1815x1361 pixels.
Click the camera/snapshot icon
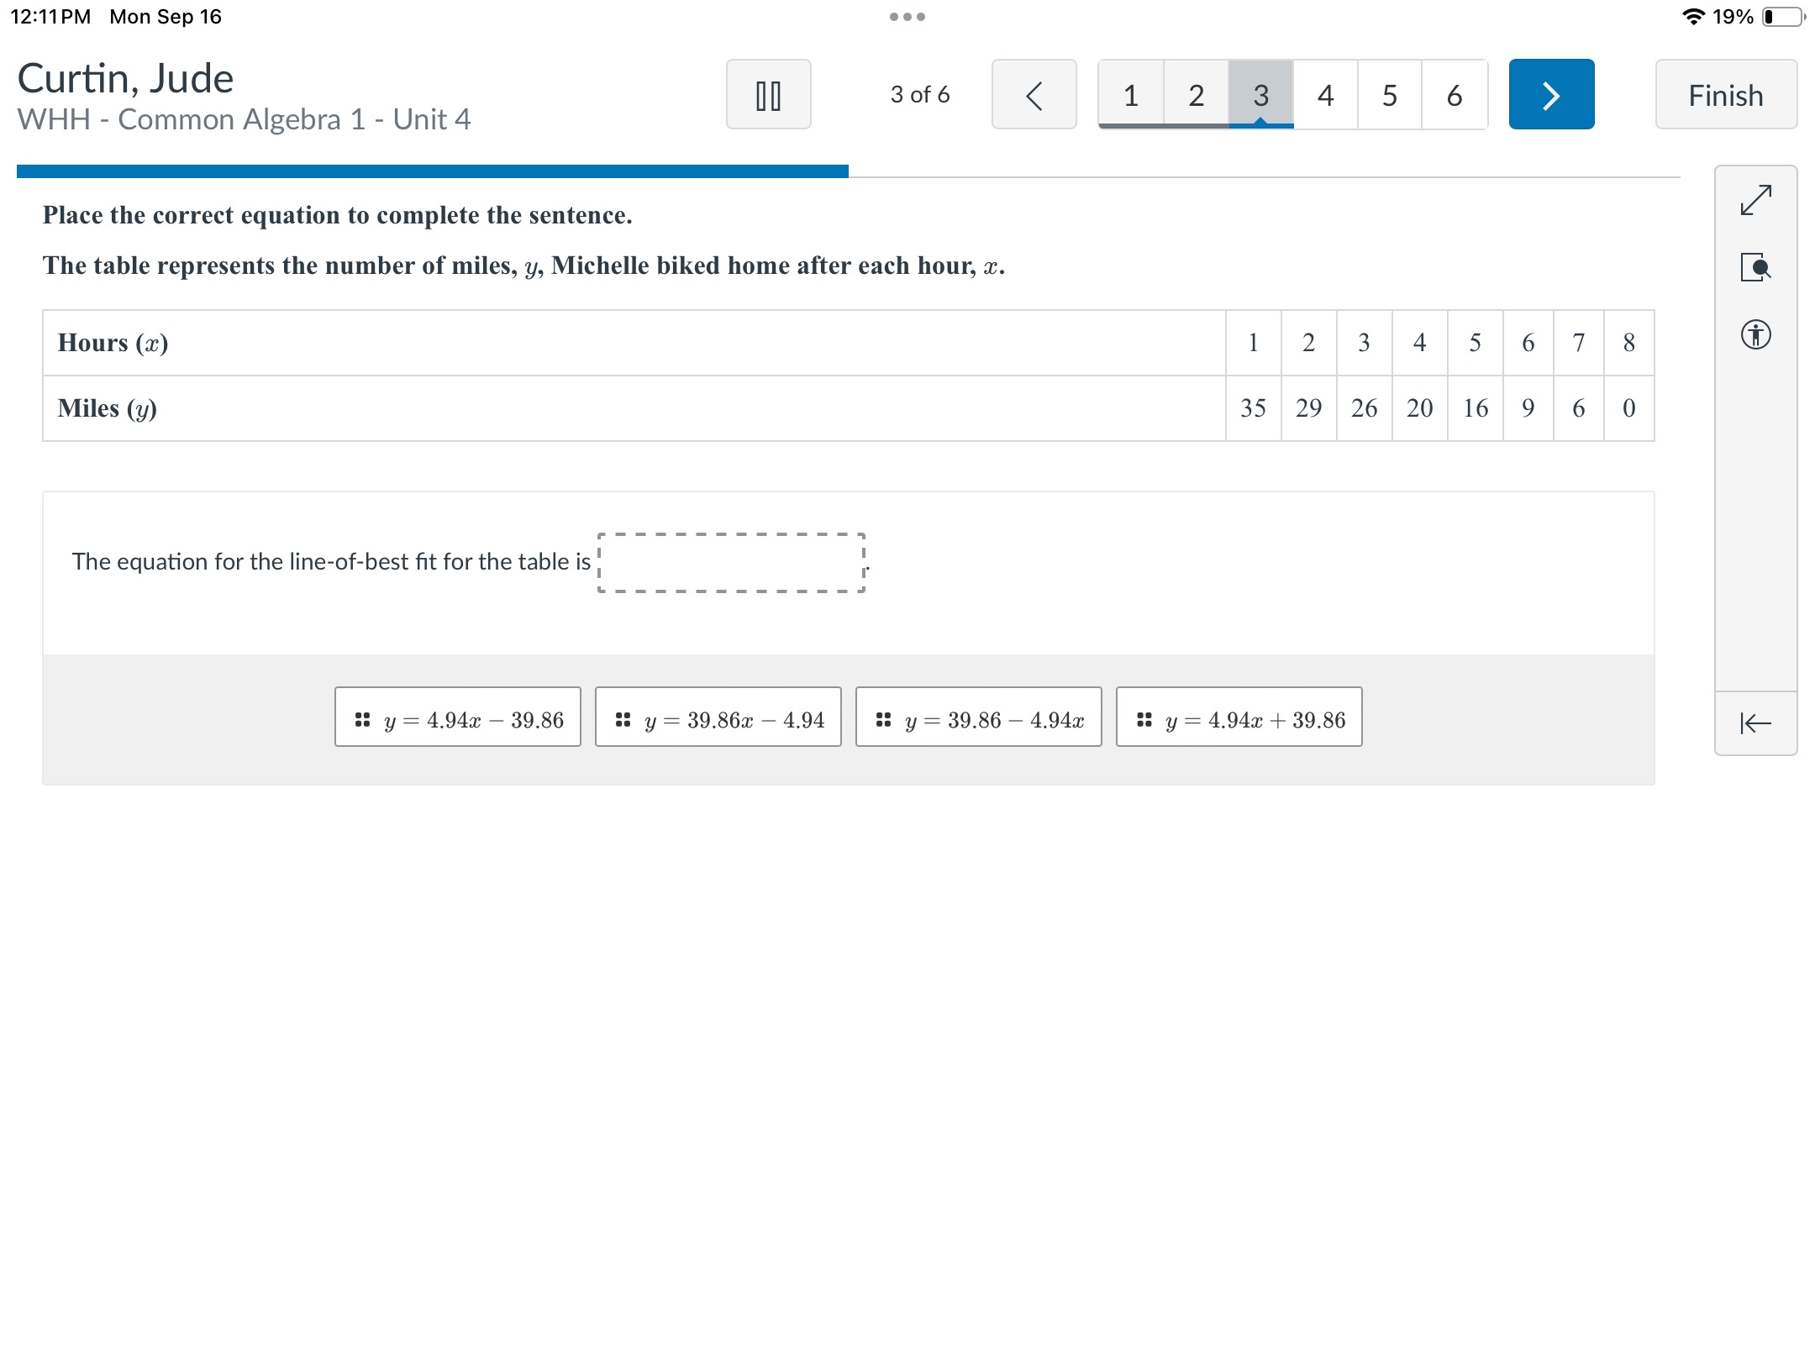coord(1758,266)
